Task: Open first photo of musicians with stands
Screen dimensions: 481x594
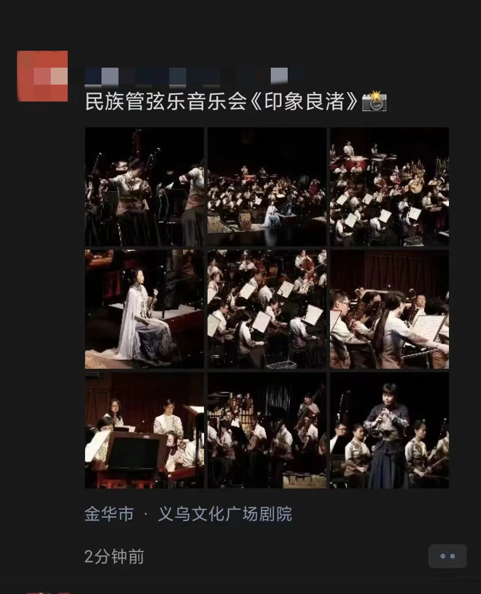Action: [144, 187]
